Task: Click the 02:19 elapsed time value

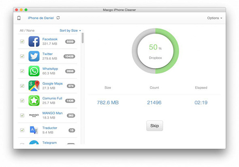Action: pos(201,102)
